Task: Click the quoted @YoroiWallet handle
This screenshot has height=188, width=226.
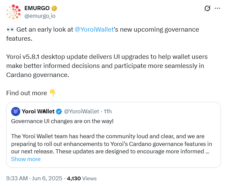Action: (x=82, y=111)
